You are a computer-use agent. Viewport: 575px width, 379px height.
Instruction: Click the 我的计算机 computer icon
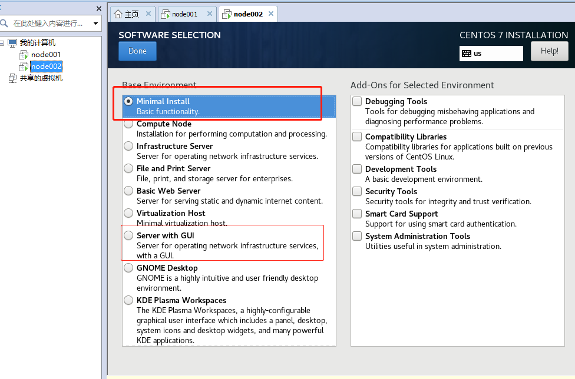[x=12, y=43]
